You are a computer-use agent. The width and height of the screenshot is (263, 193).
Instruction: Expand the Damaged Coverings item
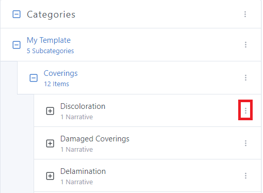(50, 143)
